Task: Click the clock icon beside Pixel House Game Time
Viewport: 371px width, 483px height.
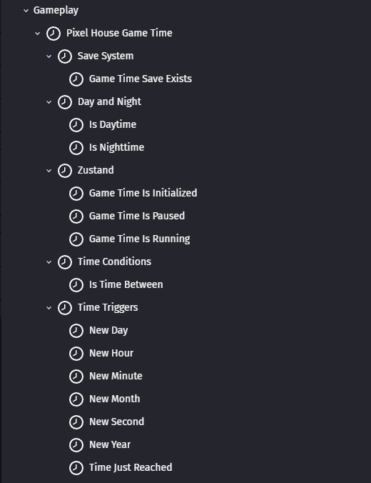Action: tap(54, 34)
